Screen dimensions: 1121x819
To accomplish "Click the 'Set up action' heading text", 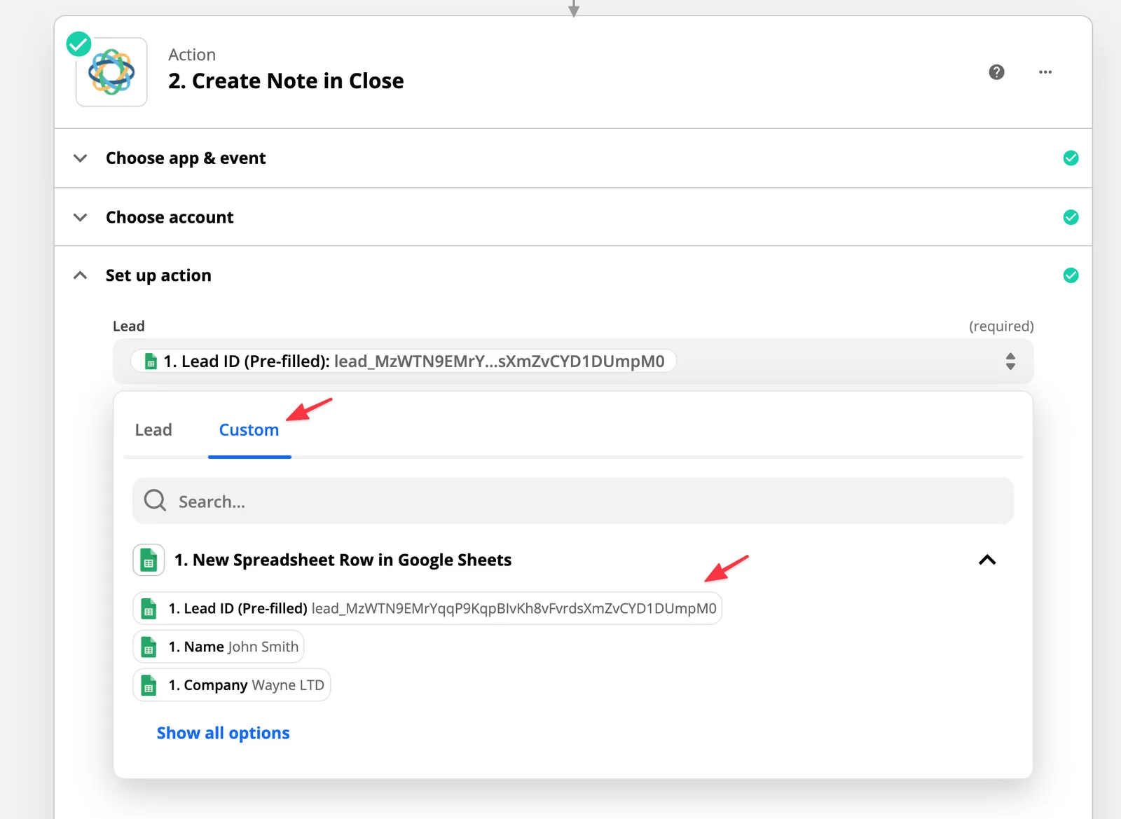I will tap(158, 275).
